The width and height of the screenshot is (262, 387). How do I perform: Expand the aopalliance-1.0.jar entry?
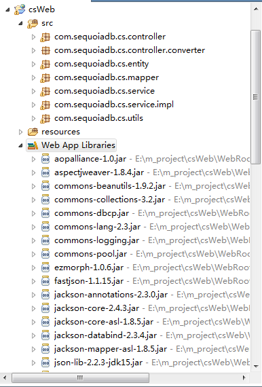[33, 159]
